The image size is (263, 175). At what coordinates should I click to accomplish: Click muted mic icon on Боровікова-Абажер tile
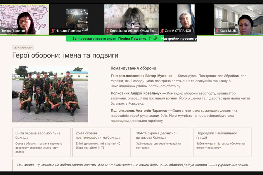point(108,31)
